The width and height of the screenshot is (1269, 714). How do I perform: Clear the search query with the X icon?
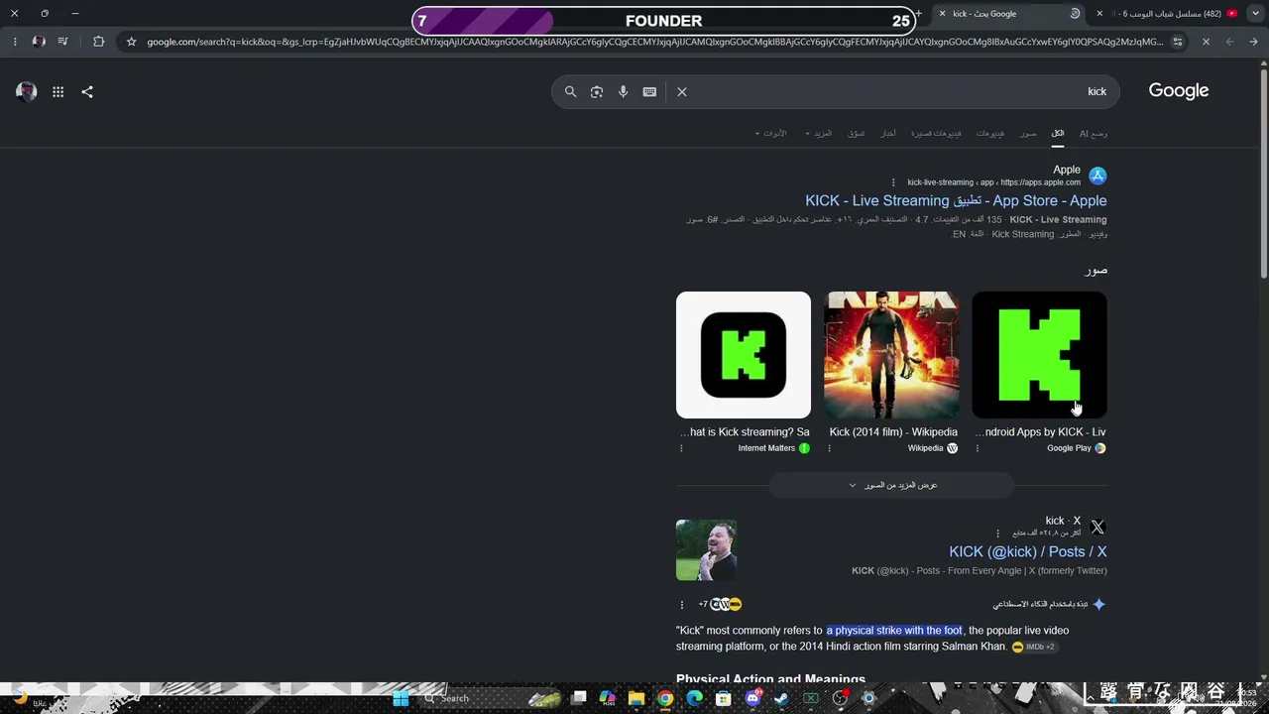pos(682,92)
